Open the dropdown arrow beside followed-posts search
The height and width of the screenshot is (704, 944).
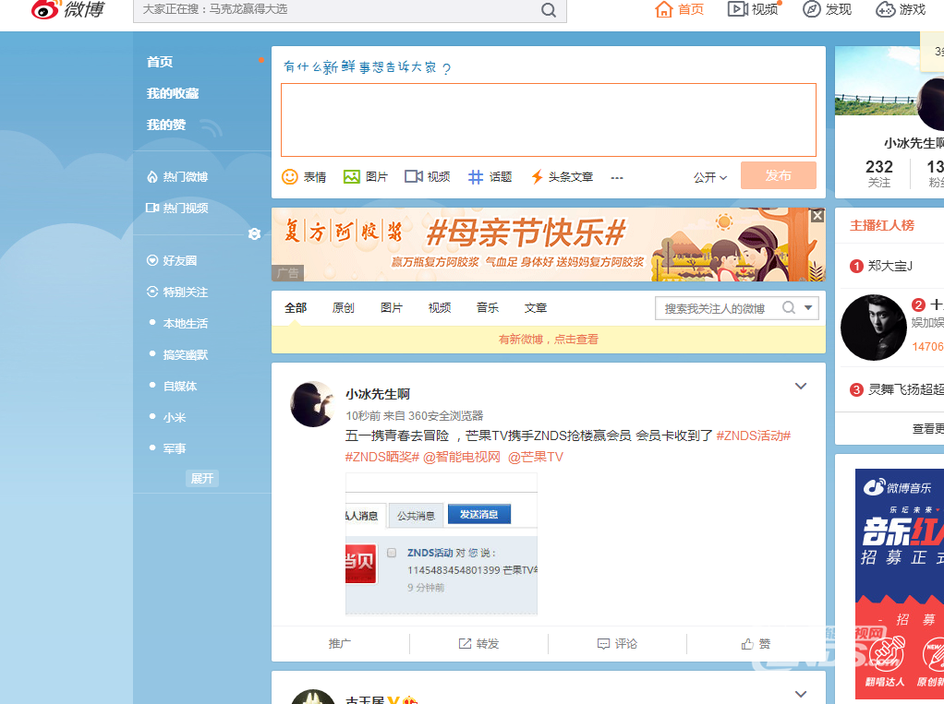click(x=808, y=308)
